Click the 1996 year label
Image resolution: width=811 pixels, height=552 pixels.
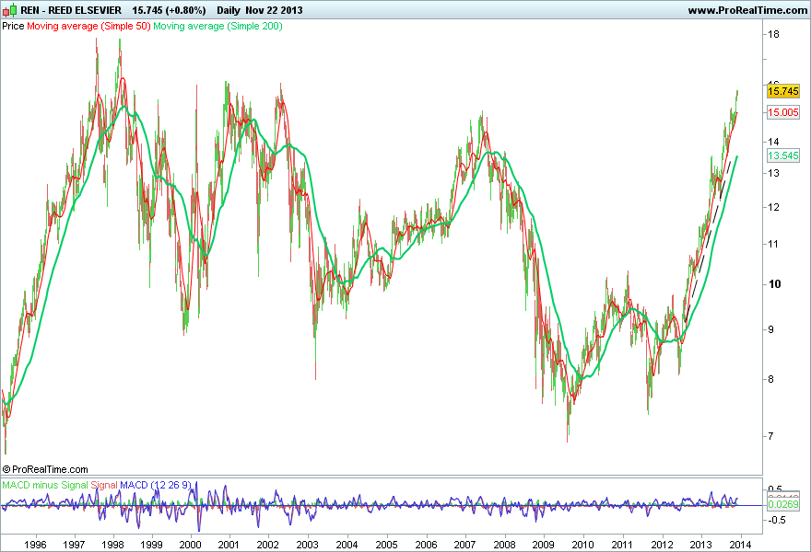click(x=35, y=545)
